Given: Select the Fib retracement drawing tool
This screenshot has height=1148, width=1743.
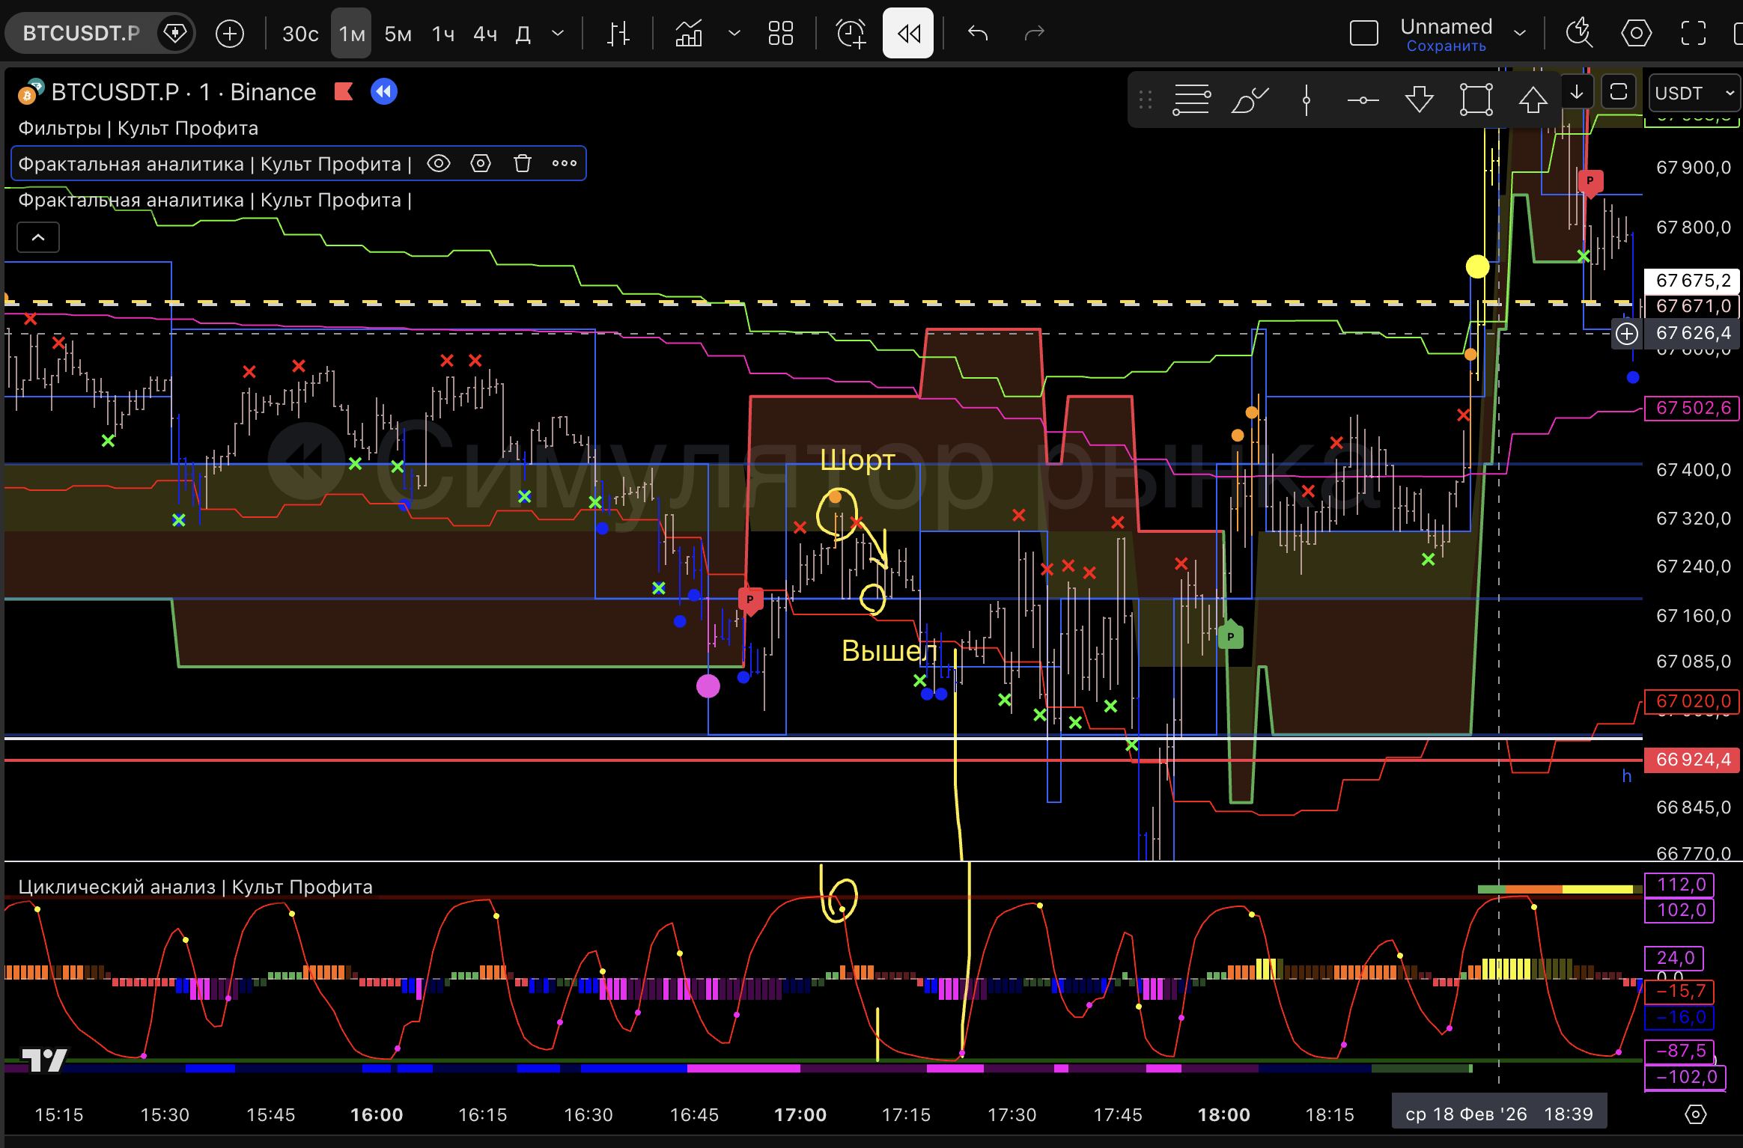Looking at the screenshot, I should (x=1190, y=99).
